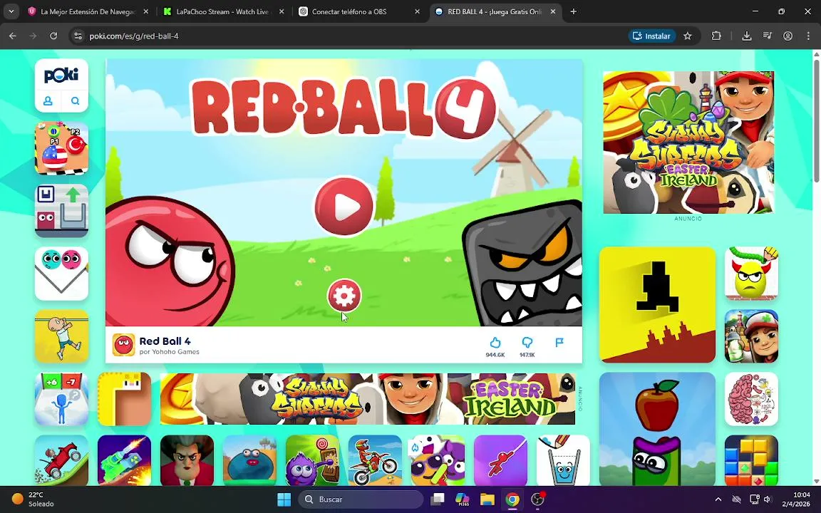Open the blue blob creature game thumbnail
The height and width of the screenshot is (513, 821).
click(249, 460)
